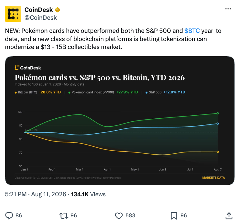Open the CoinDesk profile avatar
Screen dimensions: 236x224
pyautogui.click(x=13, y=14)
